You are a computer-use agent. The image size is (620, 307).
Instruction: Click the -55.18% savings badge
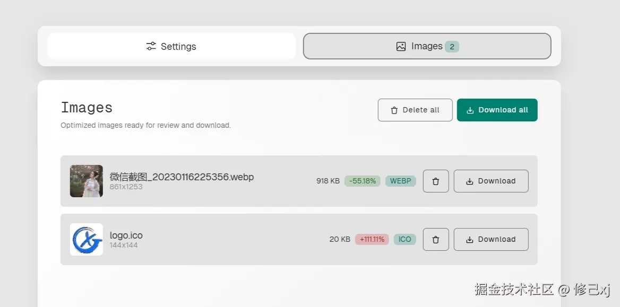(x=362, y=181)
